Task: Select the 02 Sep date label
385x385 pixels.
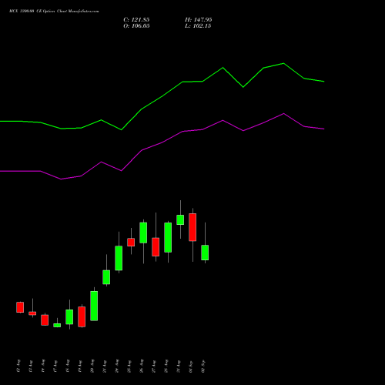Action: coord(203,367)
